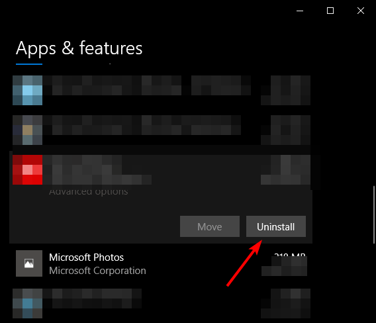Viewport: 376px width, 323px height.
Task: Click the disabled Move button
Action: [210, 226]
